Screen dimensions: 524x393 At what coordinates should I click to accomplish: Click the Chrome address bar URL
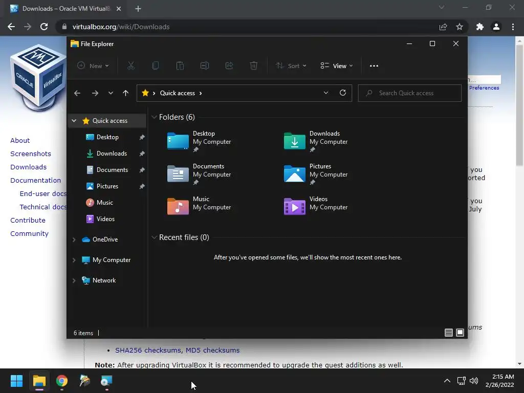121,27
